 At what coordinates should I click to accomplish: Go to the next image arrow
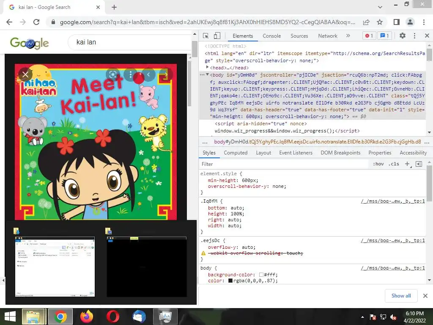166,74
